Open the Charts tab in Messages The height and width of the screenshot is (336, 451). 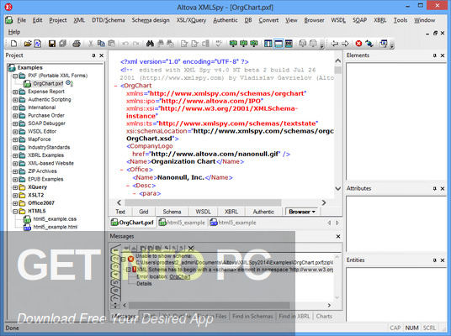324,316
